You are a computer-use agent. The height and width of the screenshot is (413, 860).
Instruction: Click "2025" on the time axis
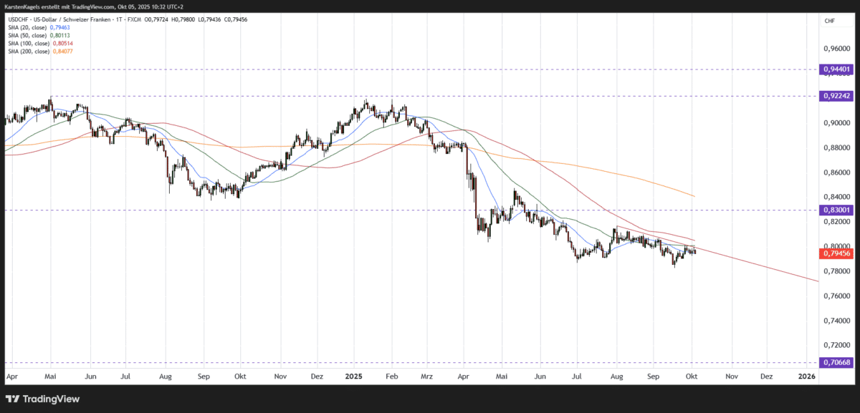pos(353,375)
